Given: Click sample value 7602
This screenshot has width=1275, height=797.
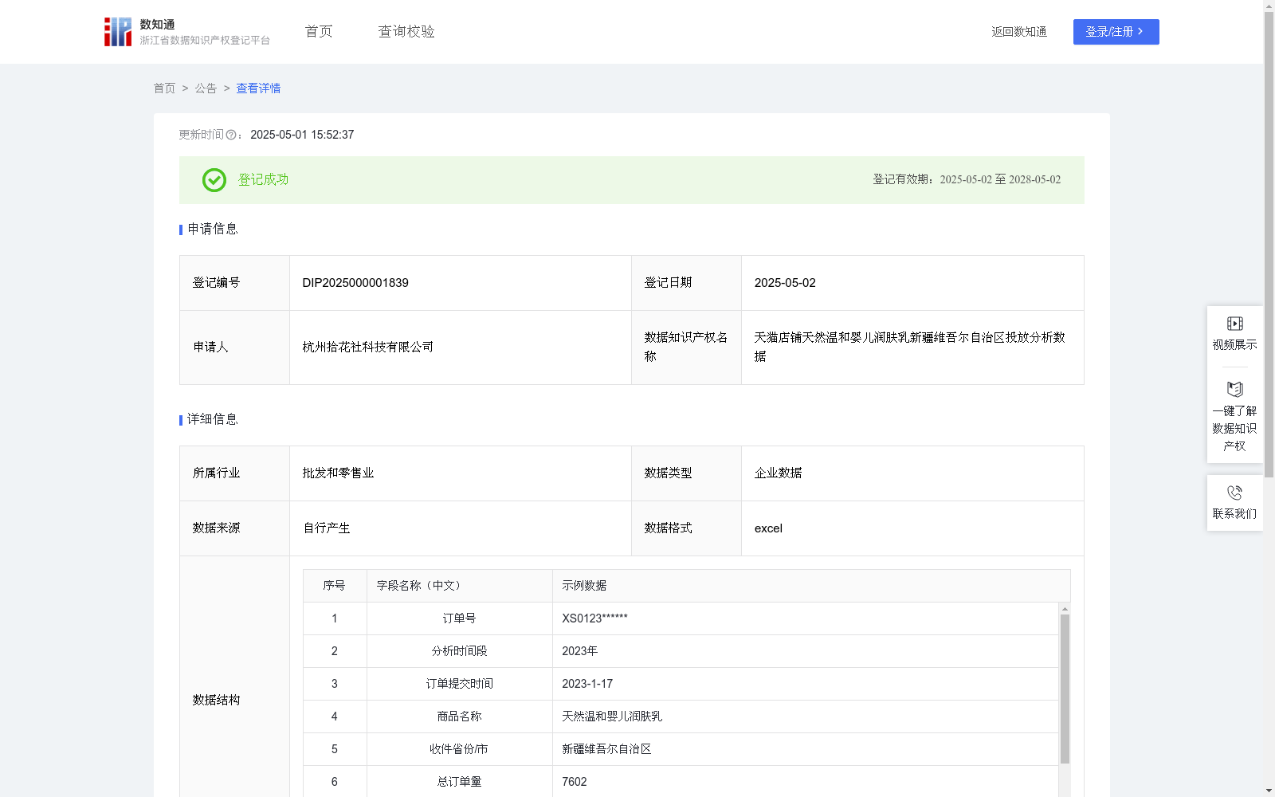Looking at the screenshot, I should coord(574,782).
